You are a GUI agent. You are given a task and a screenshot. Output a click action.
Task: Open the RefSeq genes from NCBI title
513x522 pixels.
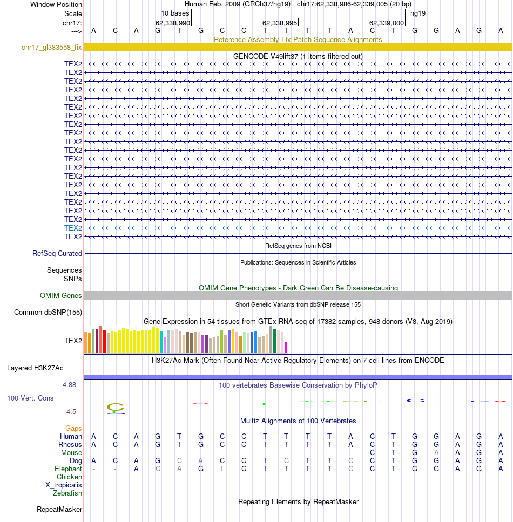pos(298,246)
